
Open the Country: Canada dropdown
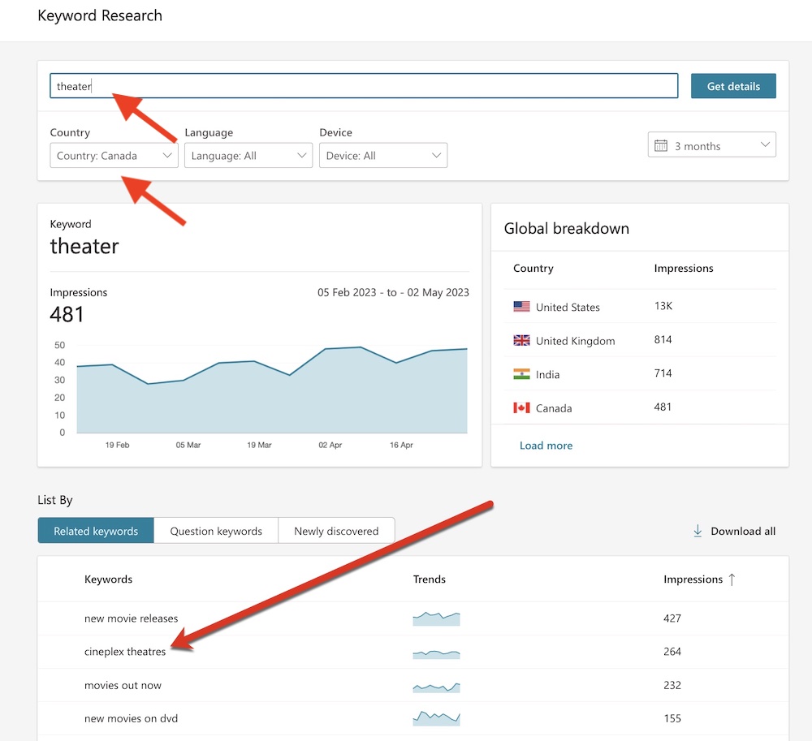coord(114,156)
